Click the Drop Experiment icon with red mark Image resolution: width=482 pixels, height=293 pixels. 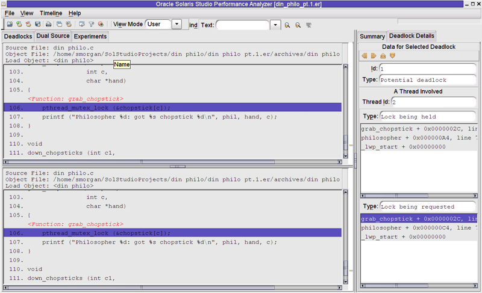click(28, 24)
